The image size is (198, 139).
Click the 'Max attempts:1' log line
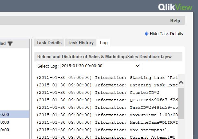pyautogui.click(x=102, y=130)
